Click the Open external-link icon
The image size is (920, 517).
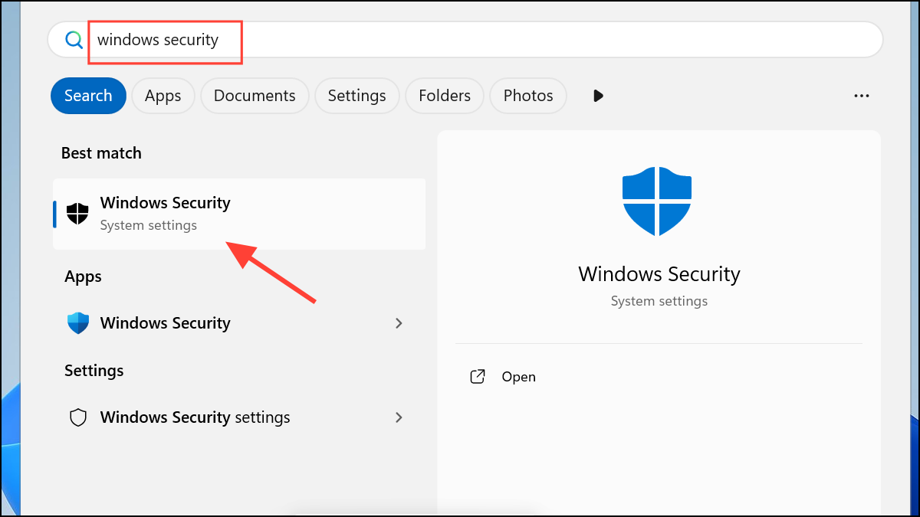tap(478, 376)
